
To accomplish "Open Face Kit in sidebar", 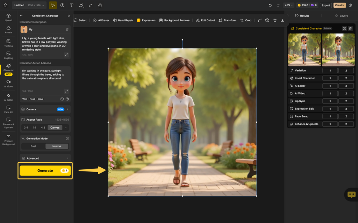I will pyautogui.click(x=8, y=109).
